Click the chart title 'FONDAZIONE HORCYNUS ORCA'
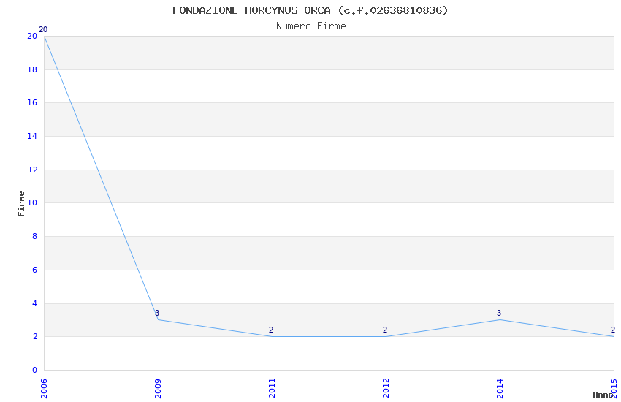The height and width of the screenshot is (402, 621). pos(251,10)
